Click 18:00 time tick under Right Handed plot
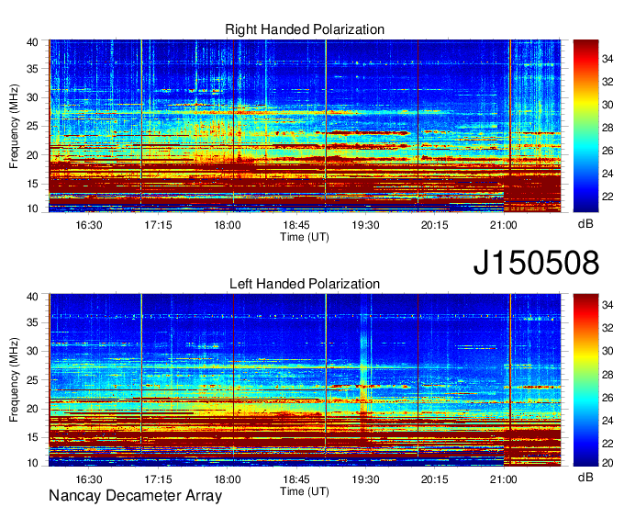The image size is (624, 507). point(228,225)
